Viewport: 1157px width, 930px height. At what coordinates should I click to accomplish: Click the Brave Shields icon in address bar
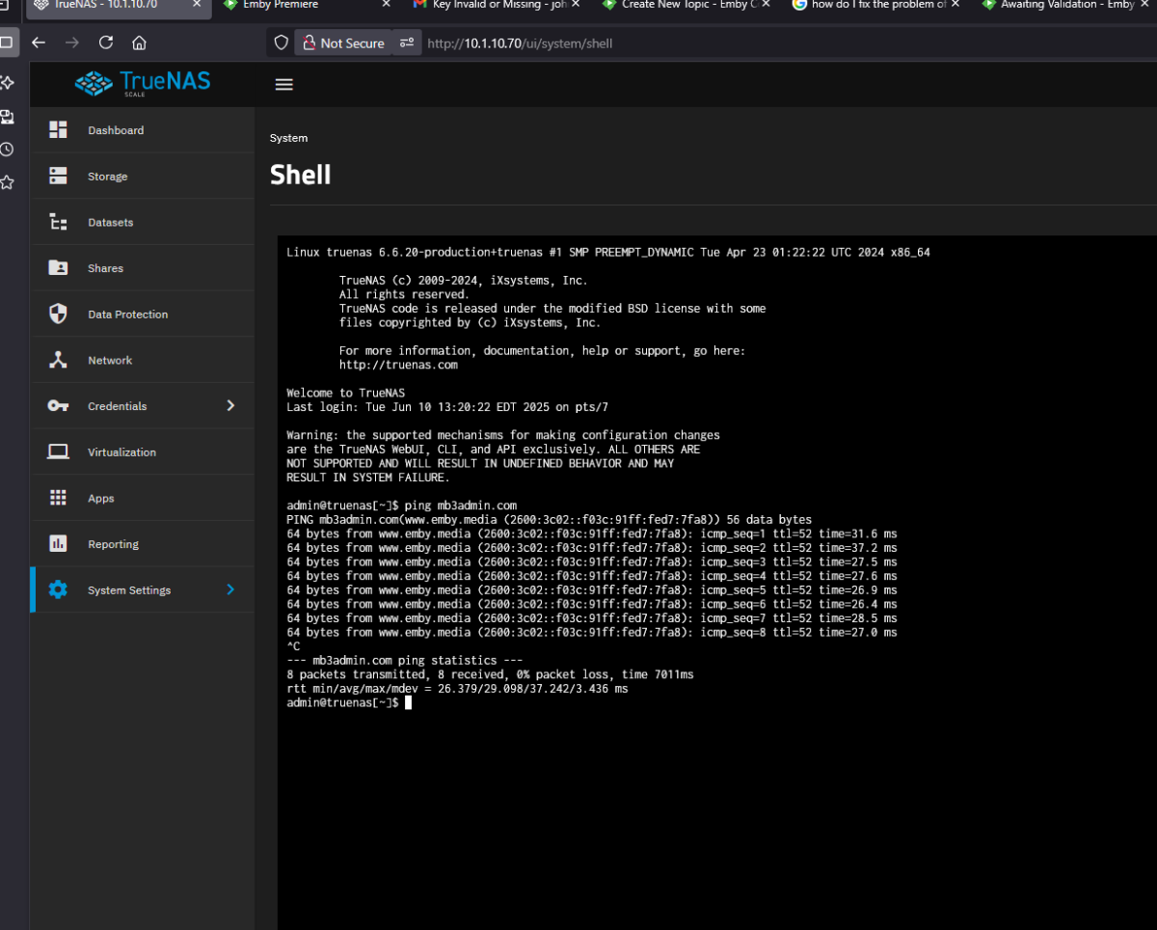(x=281, y=42)
